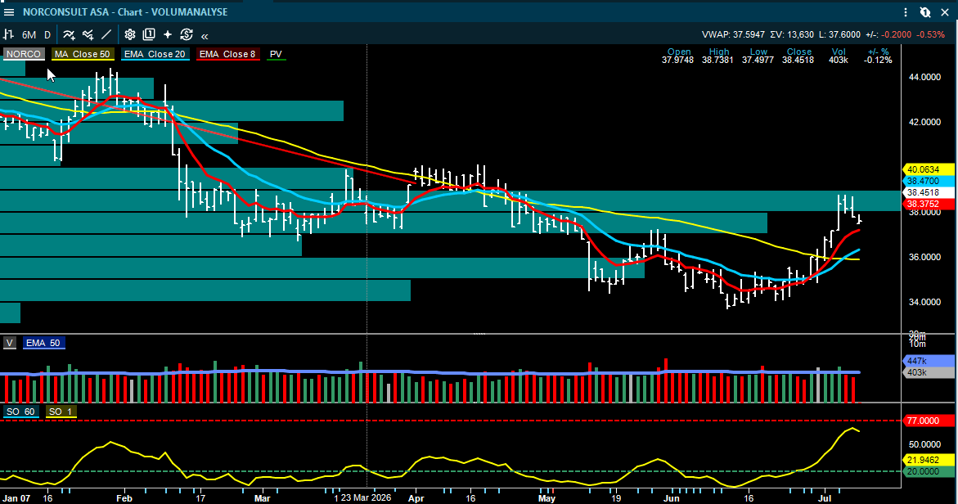The image size is (958, 504).
Task: Click the red 77.0000 oscillator level tag
Action: (928, 421)
